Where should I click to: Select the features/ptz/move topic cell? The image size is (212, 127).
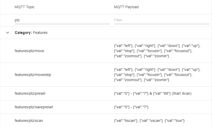coord(29,51)
